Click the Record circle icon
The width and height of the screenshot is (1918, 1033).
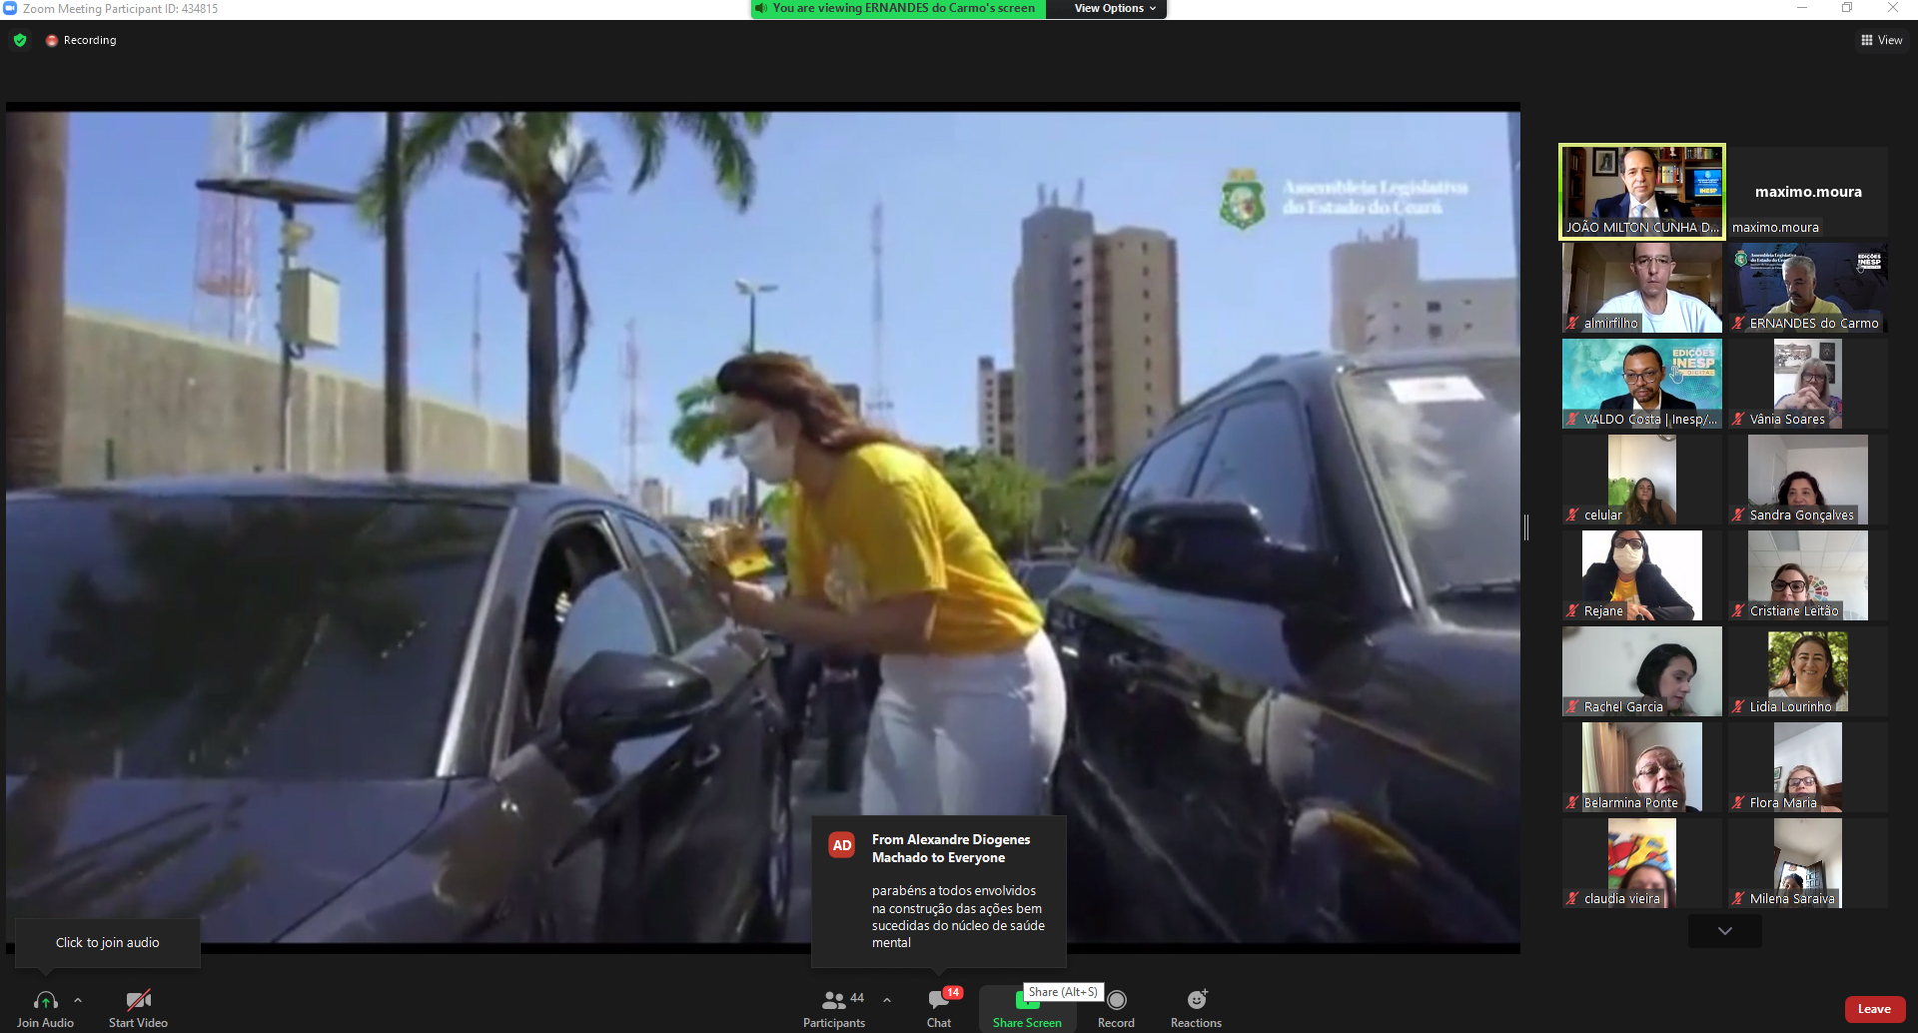point(1116,1000)
